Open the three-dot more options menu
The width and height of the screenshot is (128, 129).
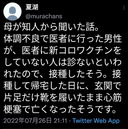pos(124,8)
